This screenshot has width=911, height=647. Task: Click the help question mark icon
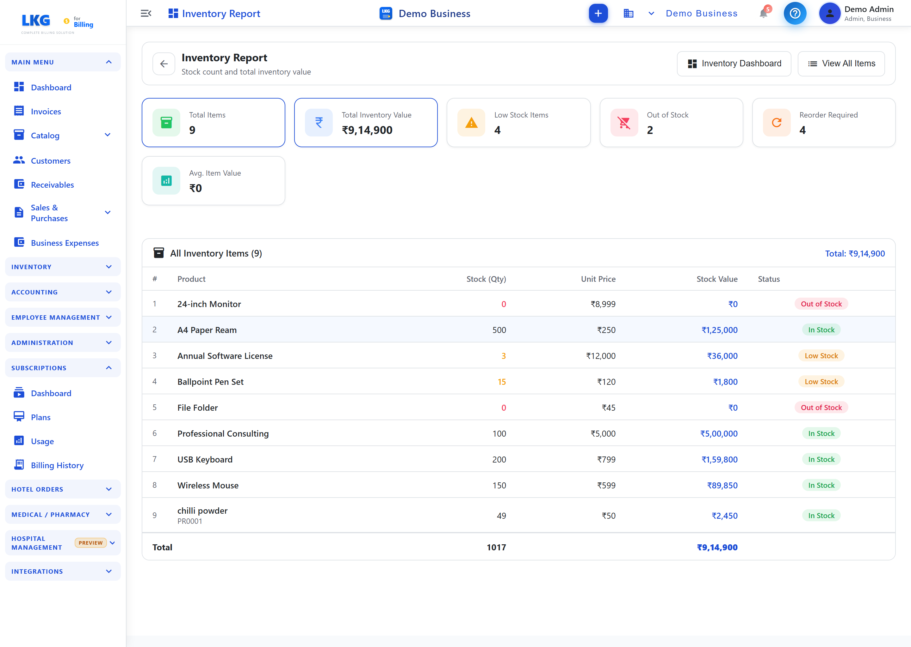(x=795, y=14)
